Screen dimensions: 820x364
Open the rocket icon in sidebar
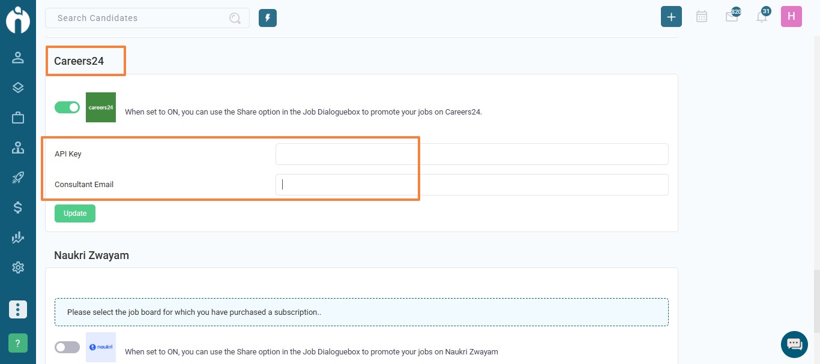18,178
